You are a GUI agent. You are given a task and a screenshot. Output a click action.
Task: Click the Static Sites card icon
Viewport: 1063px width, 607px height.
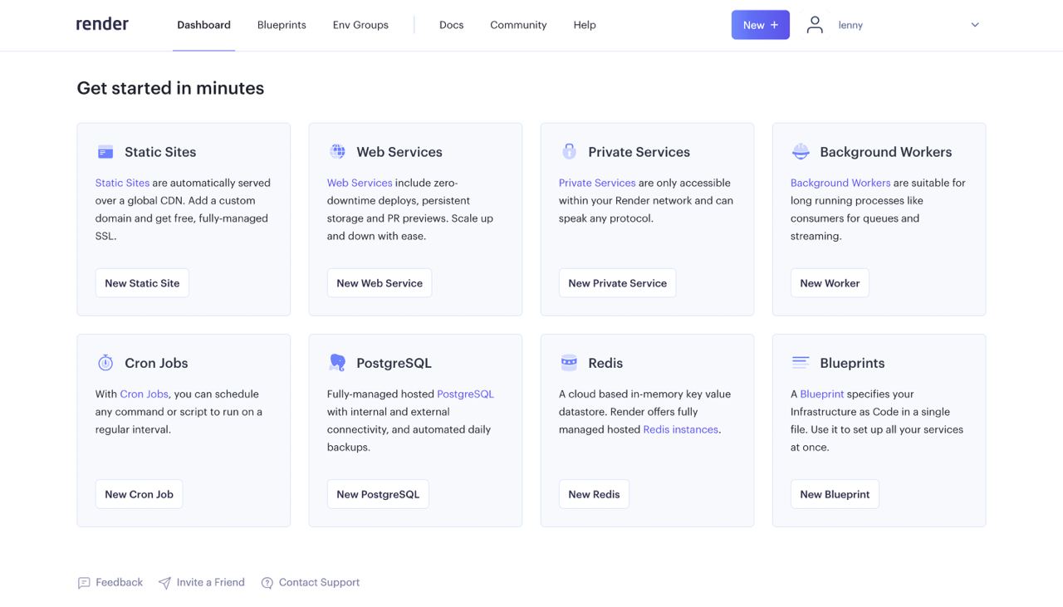click(105, 152)
